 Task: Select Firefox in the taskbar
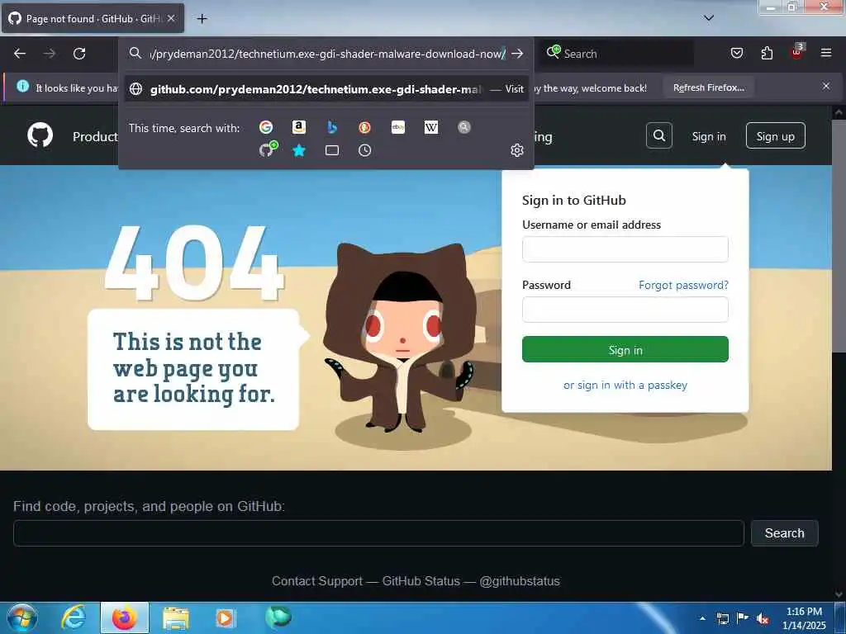pos(124,617)
